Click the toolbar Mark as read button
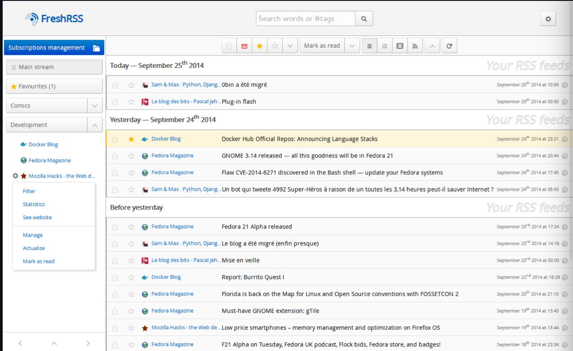The height and width of the screenshot is (351, 573). tap(322, 46)
